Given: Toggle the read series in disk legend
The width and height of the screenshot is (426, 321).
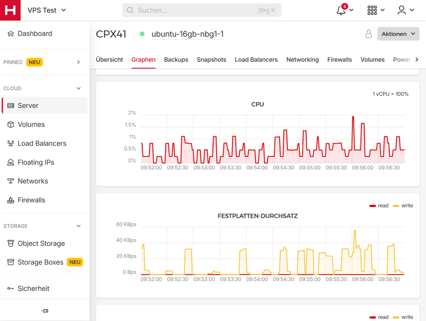Looking at the screenshot, I should 379,205.
